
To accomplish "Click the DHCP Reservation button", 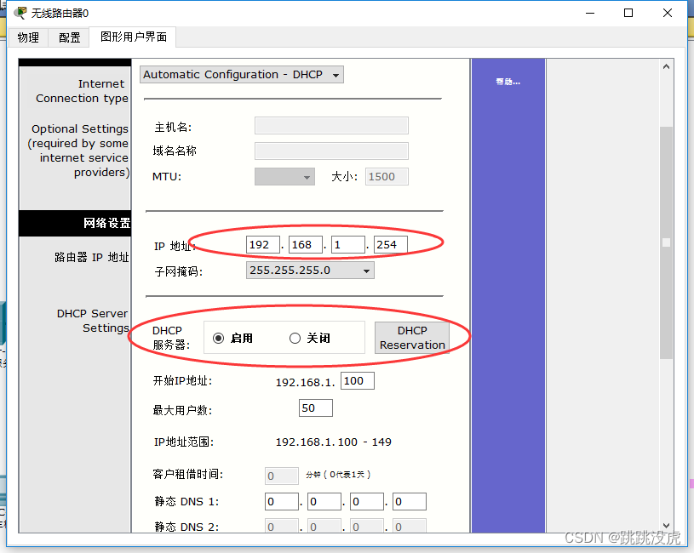I will click(x=412, y=338).
